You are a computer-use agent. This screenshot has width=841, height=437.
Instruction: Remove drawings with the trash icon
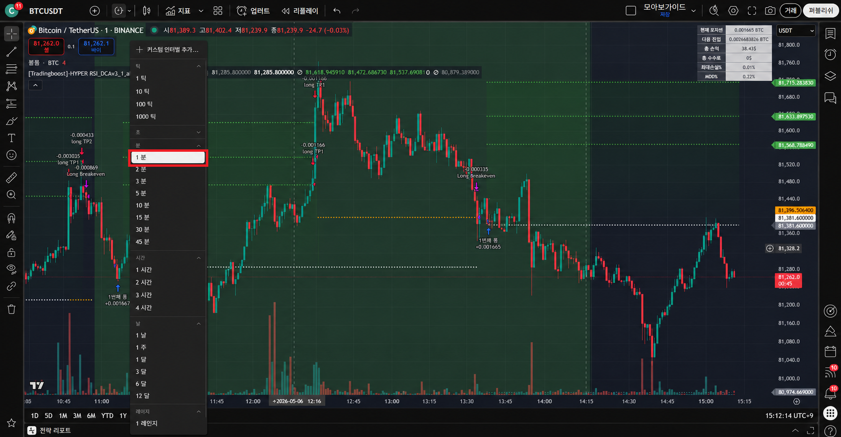click(x=12, y=309)
